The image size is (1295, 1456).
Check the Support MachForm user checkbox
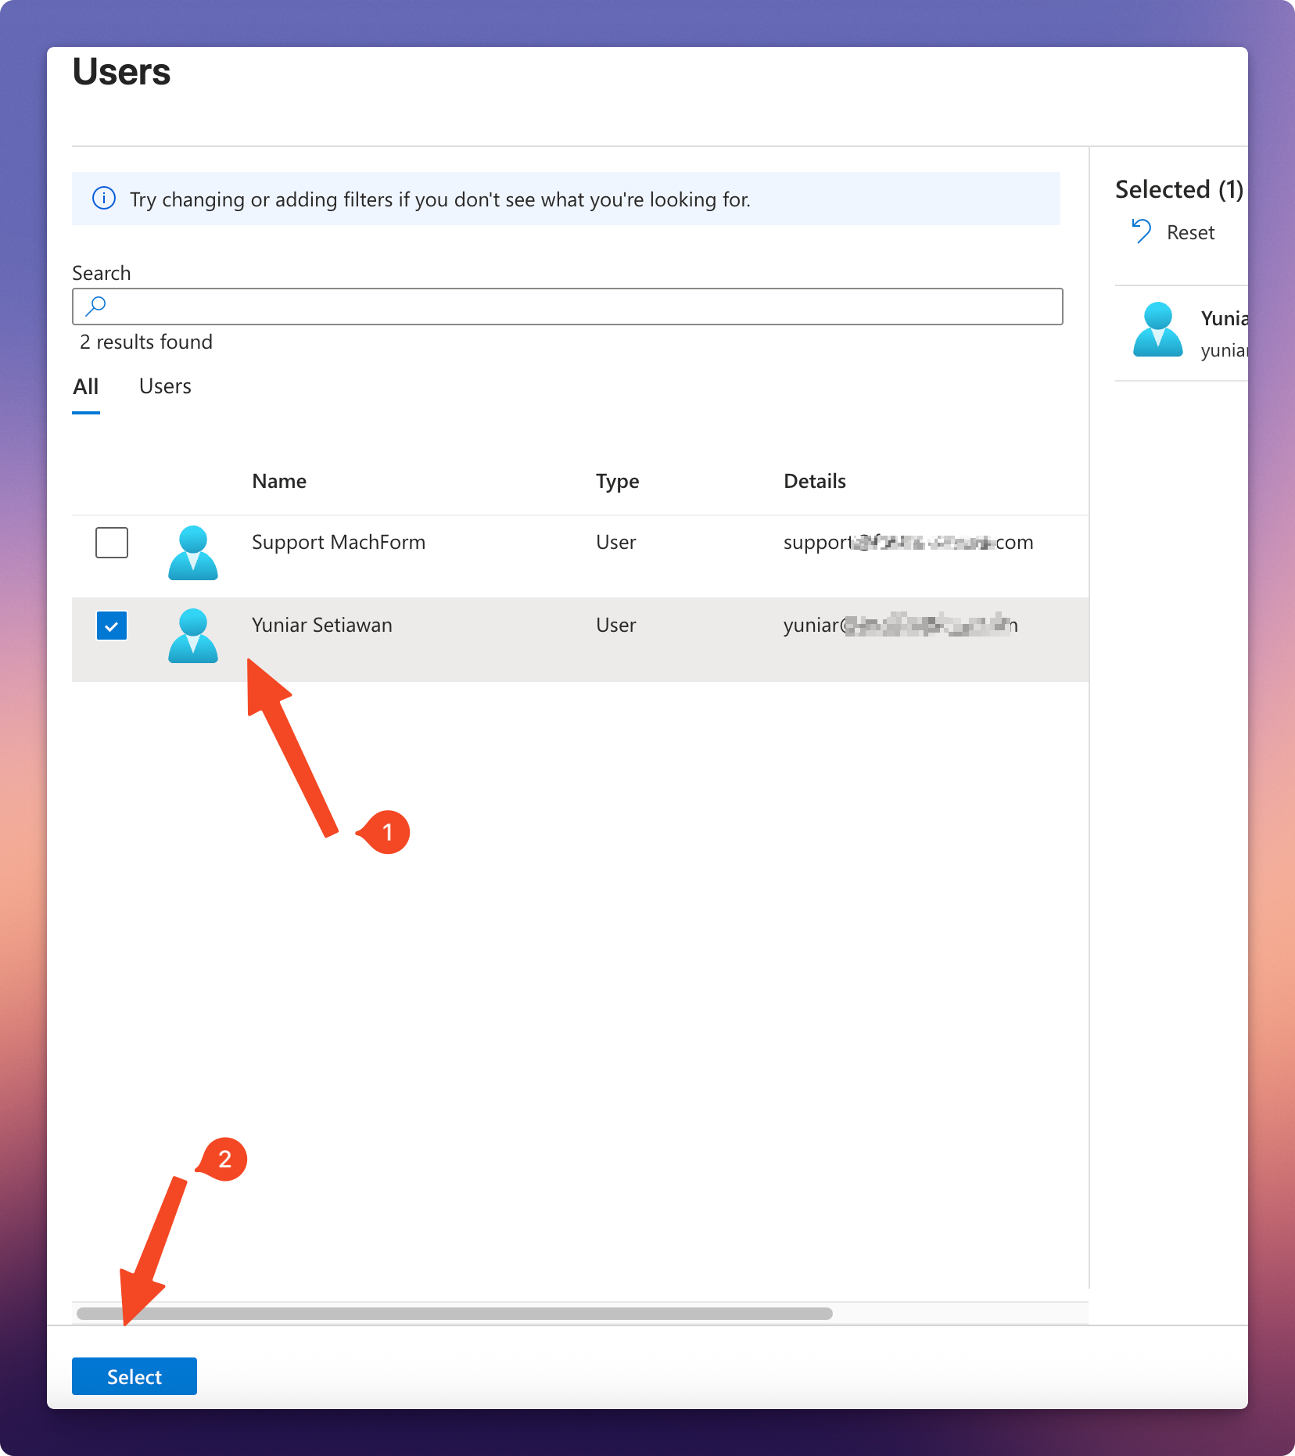112,543
